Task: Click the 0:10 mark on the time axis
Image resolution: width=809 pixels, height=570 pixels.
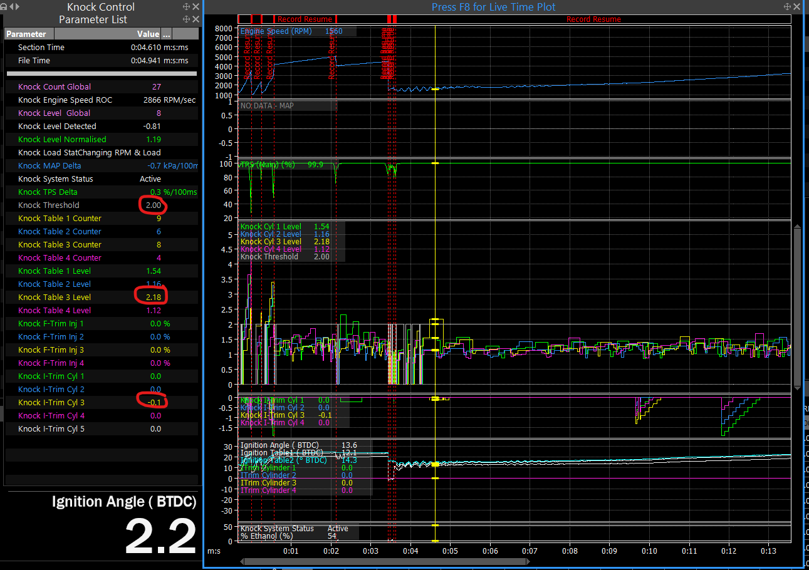Action: point(649,551)
